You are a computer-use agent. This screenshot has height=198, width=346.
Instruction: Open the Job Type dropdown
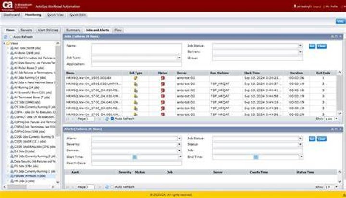coord(179,58)
